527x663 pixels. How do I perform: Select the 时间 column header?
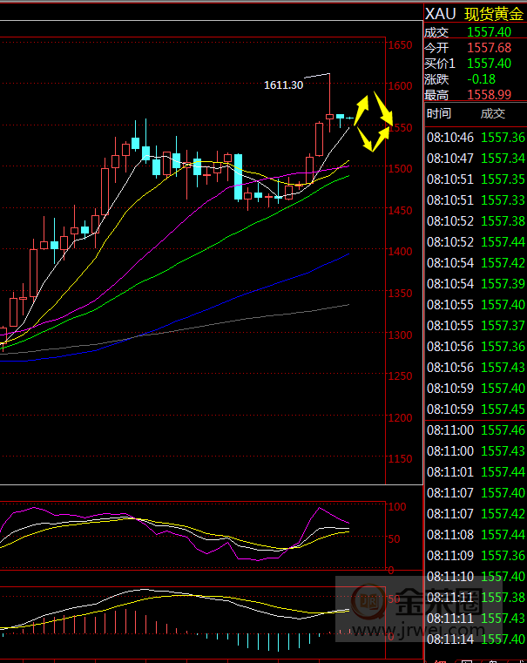coord(439,113)
